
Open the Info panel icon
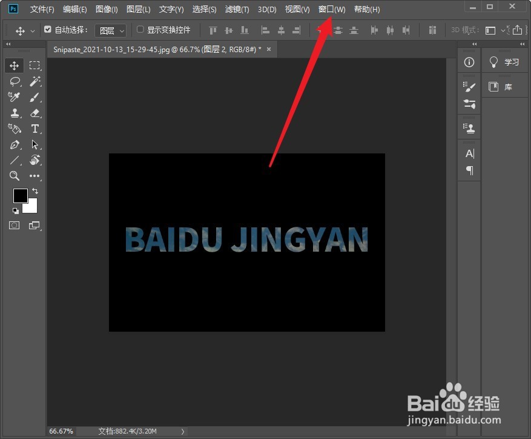(469, 62)
